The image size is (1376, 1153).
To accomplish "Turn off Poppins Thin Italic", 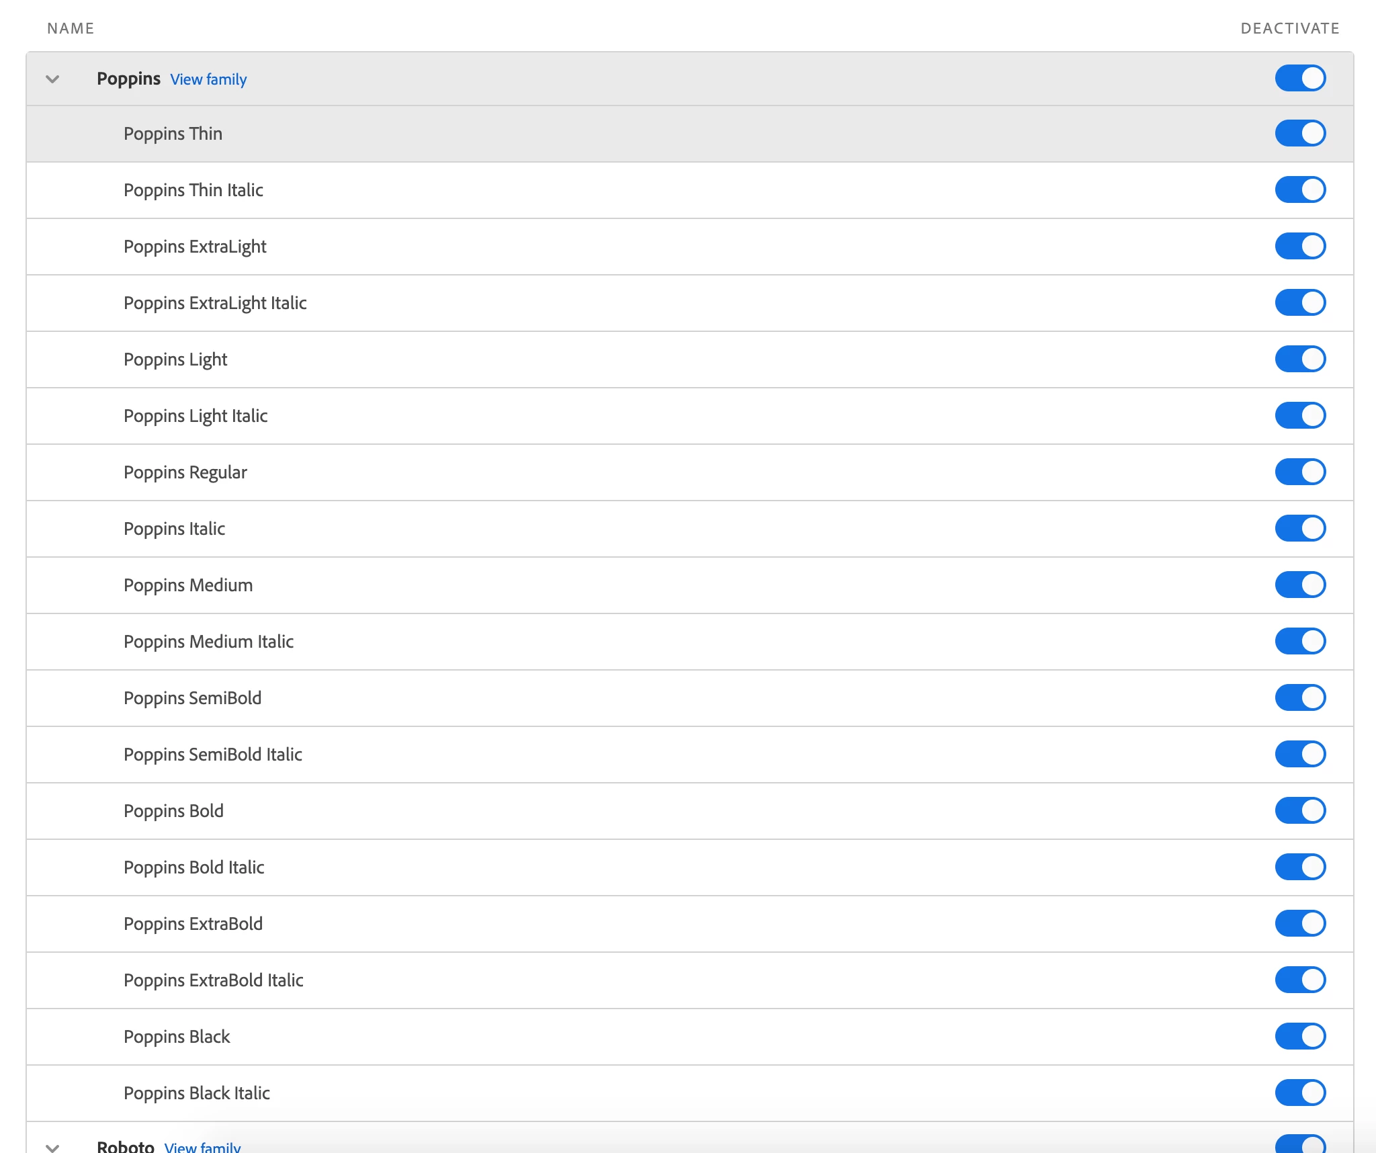I will [x=1300, y=189].
